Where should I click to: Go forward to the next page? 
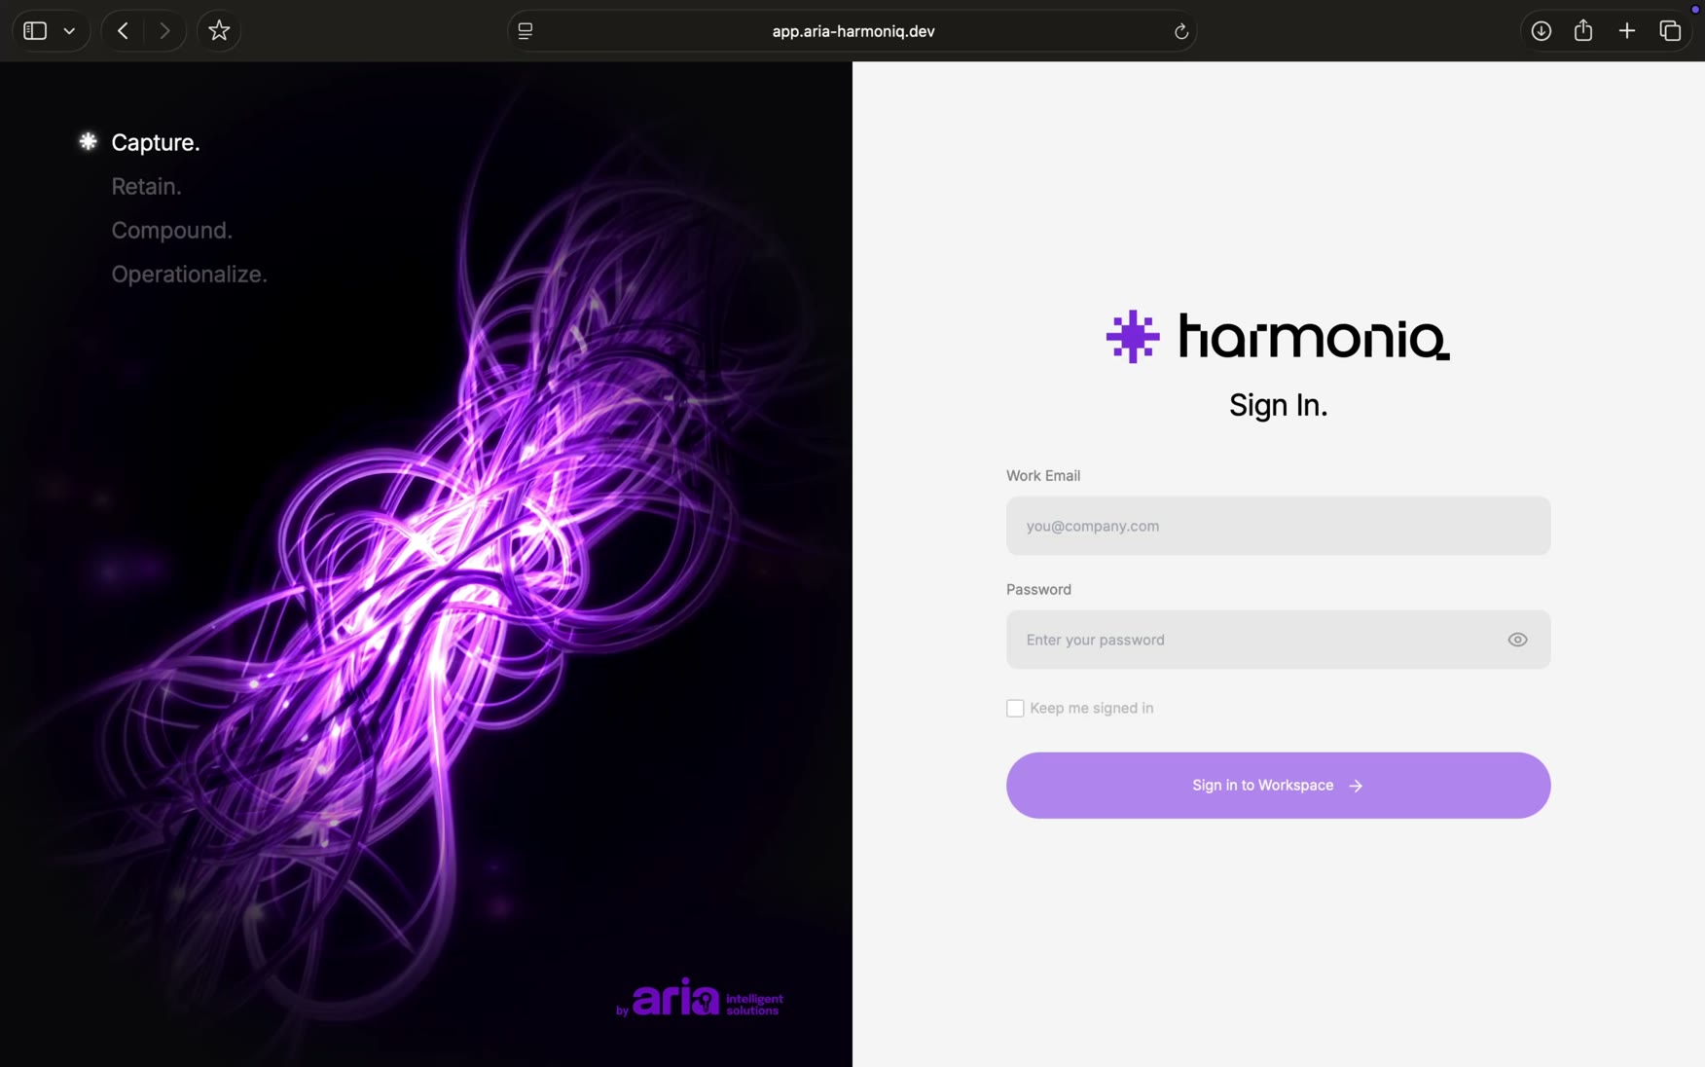coord(164,31)
